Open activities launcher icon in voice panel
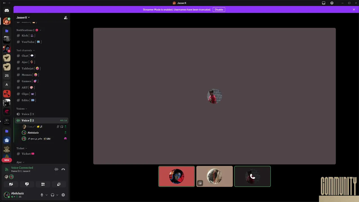Image resolution: width=359 pixels, height=202 pixels. [43, 184]
